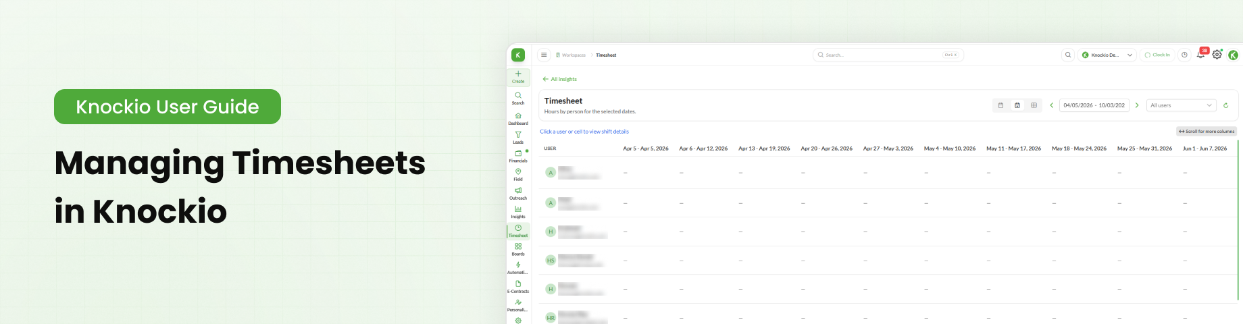Click the Scroll for more columns hint
Image resolution: width=1243 pixels, height=324 pixels.
click(1207, 132)
